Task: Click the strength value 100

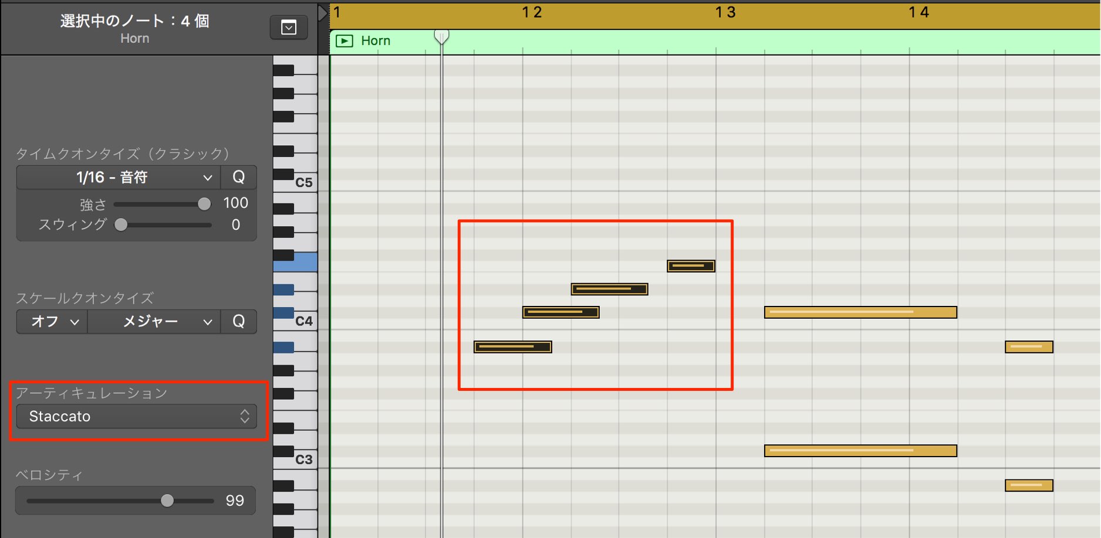Action: pyautogui.click(x=236, y=203)
